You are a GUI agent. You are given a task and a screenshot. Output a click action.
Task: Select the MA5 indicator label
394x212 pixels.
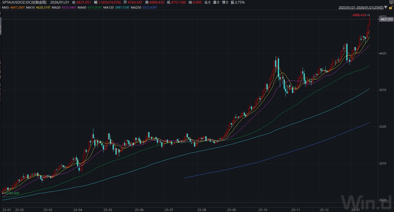coord(5,8)
